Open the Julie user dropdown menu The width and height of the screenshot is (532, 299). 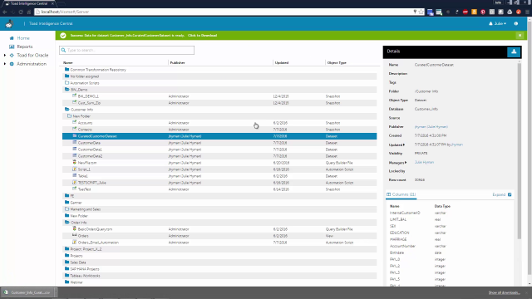tap(497, 24)
